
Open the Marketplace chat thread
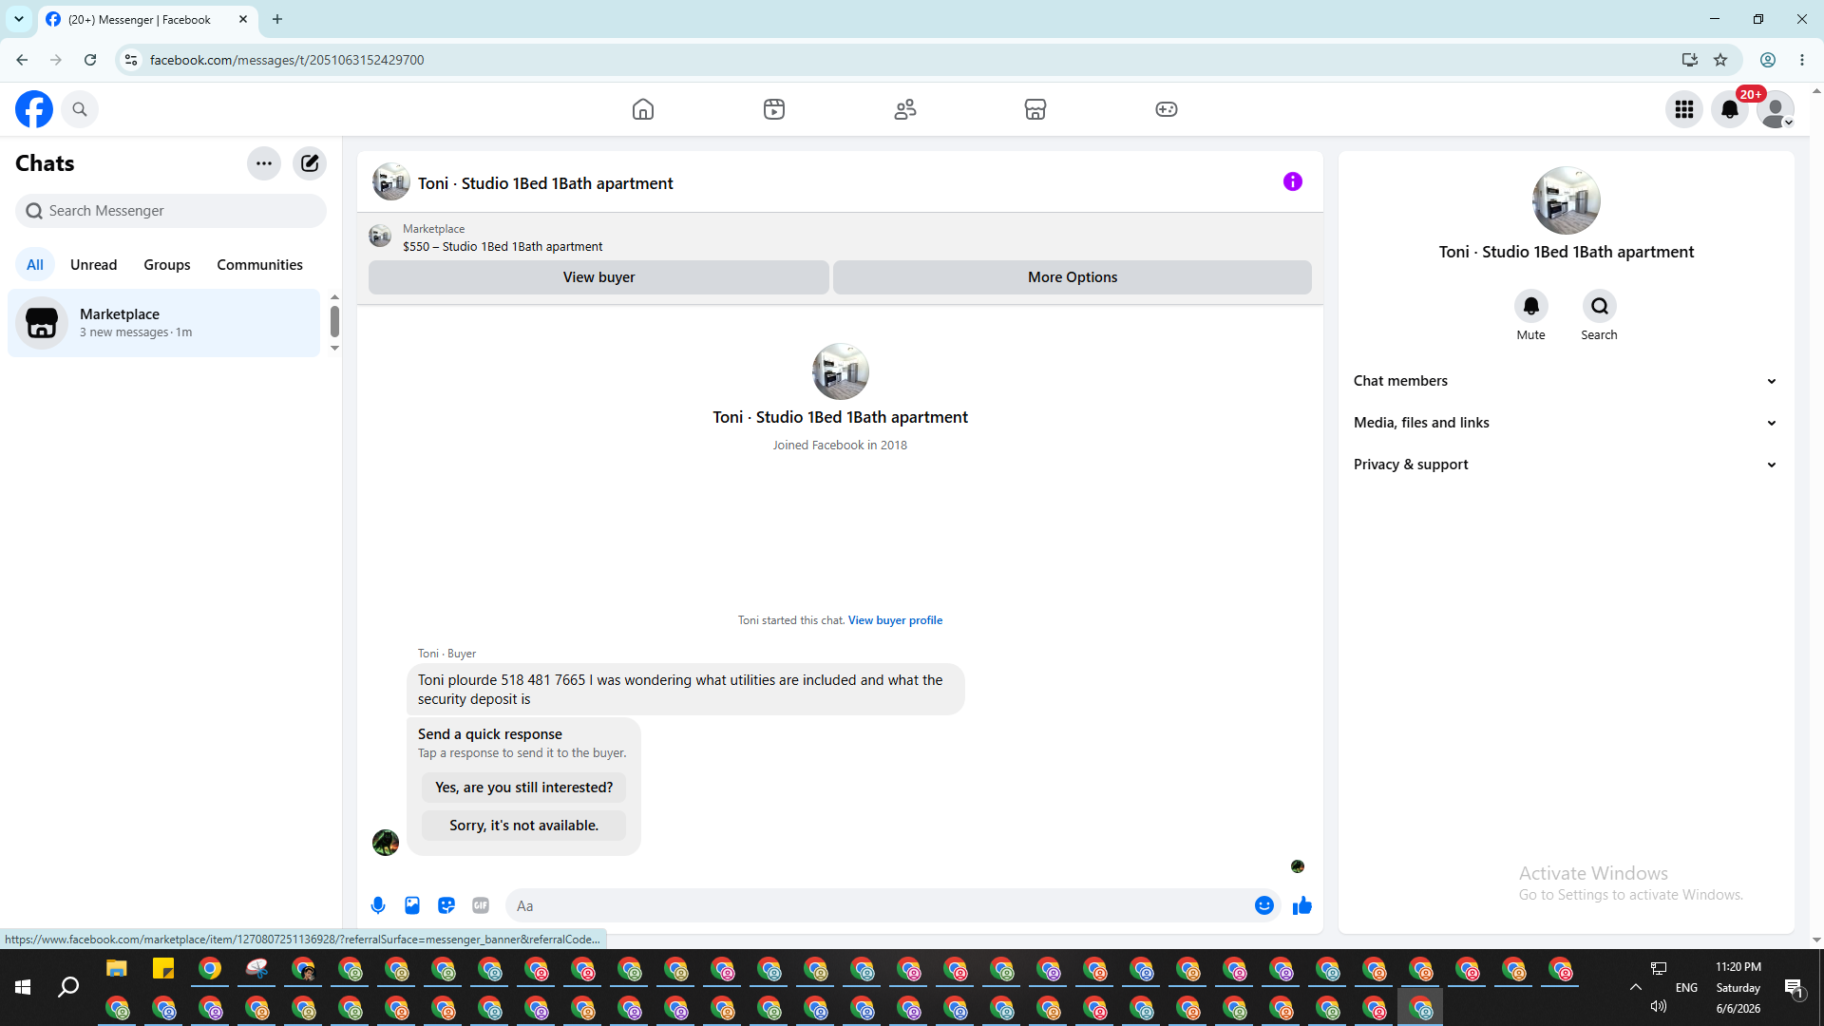(164, 323)
